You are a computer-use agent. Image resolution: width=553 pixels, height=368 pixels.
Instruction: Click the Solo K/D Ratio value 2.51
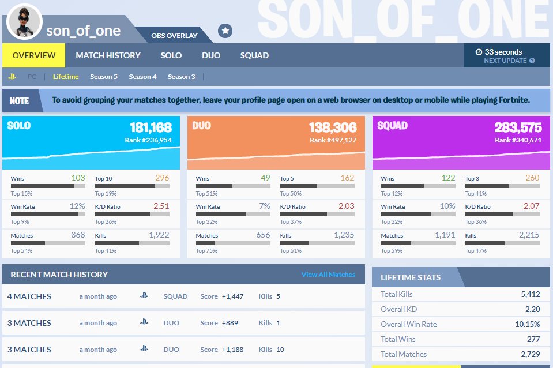(161, 206)
